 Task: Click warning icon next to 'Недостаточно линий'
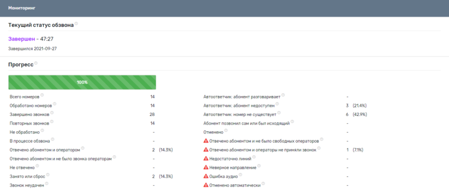tap(206, 158)
